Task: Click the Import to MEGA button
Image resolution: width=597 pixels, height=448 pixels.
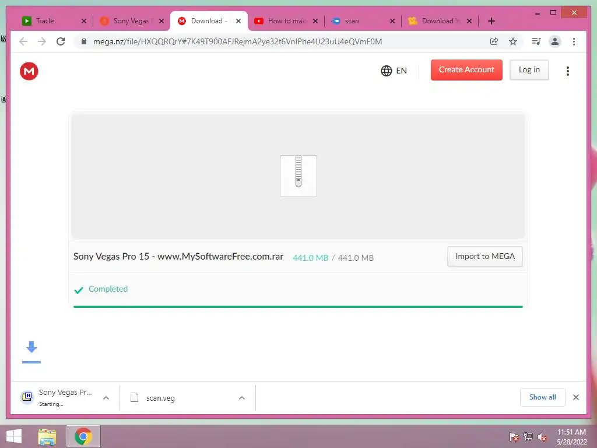Action: pyautogui.click(x=484, y=257)
